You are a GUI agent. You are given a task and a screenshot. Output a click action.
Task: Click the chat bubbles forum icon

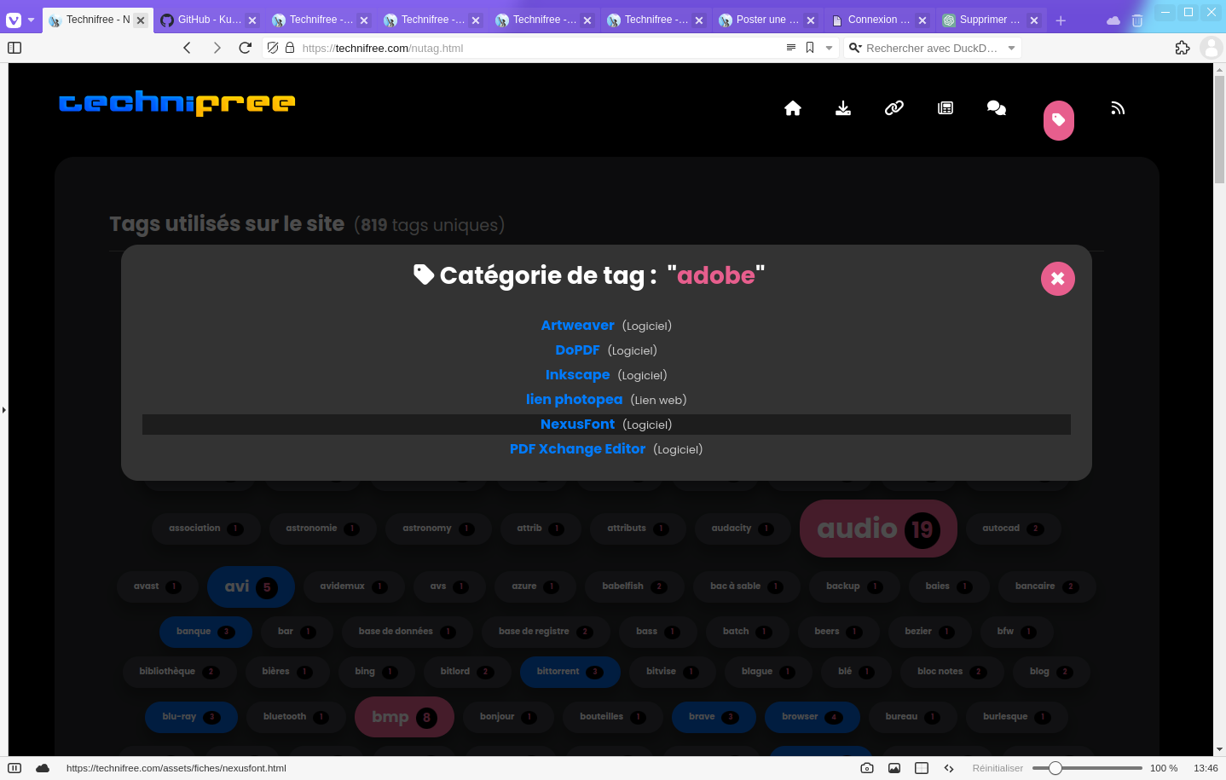pyautogui.click(x=997, y=108)
